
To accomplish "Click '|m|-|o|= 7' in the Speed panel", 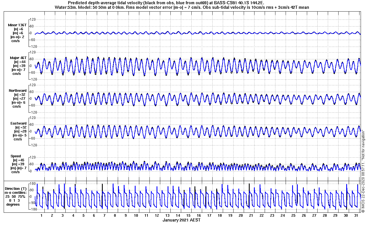I will [19, 168].
